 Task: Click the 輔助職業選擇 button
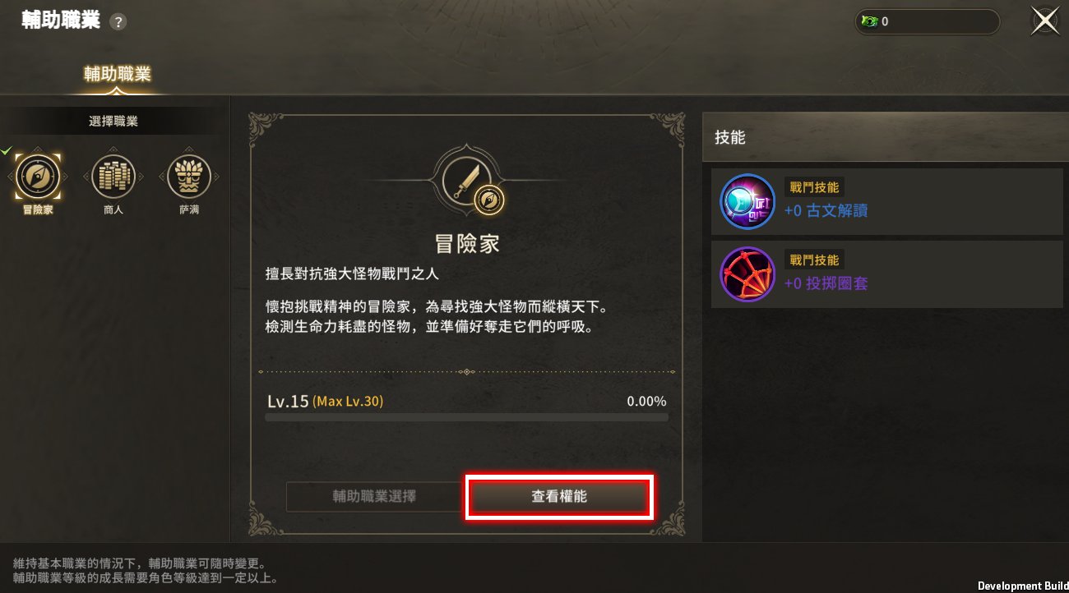coord(374,497)
